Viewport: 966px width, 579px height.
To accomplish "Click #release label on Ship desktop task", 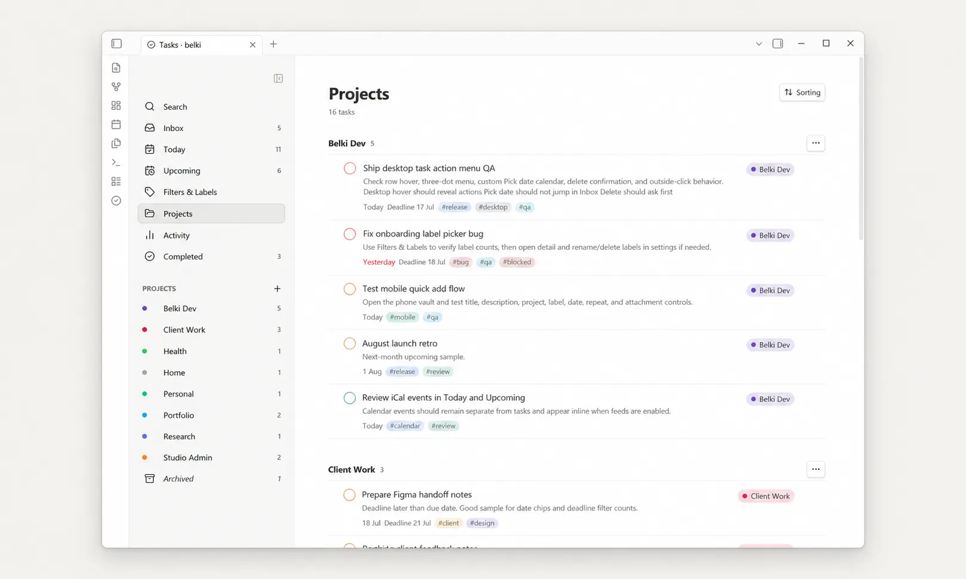I will click(455, 208).
